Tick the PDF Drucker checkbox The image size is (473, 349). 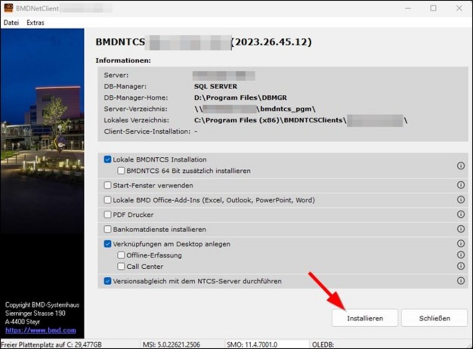(x=107, y=215)
